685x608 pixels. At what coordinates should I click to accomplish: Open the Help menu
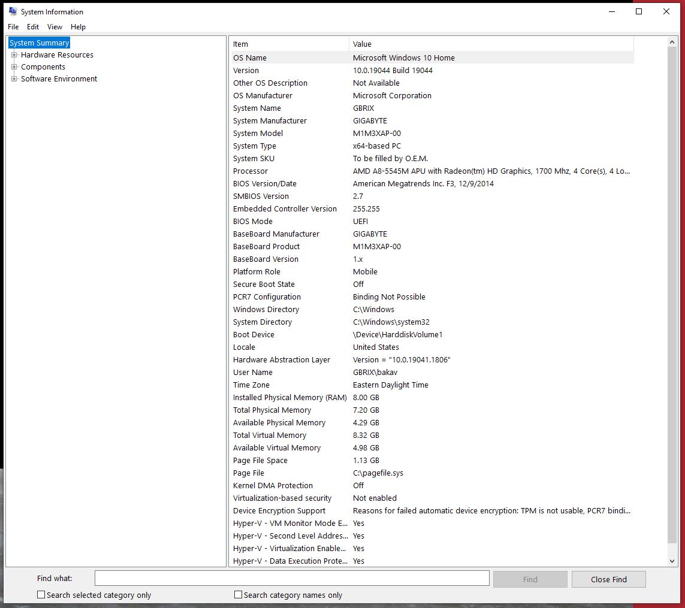click(x=78, y=27)
